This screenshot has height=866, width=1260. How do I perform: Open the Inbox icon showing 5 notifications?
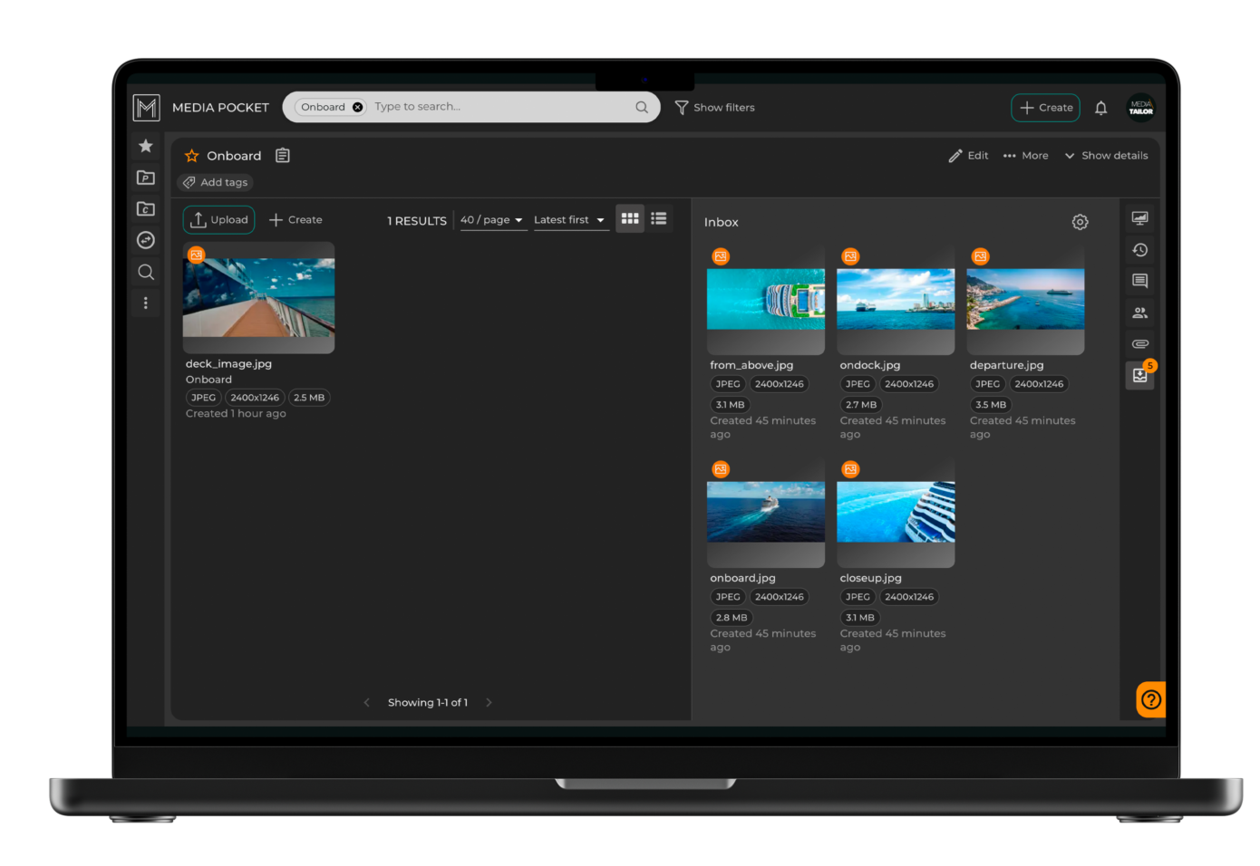click(1139, 375)
